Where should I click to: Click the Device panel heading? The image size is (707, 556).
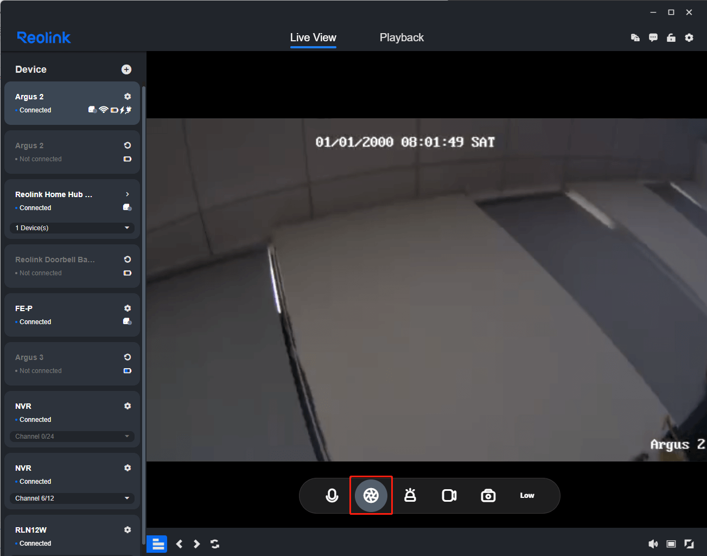(31, 69)
